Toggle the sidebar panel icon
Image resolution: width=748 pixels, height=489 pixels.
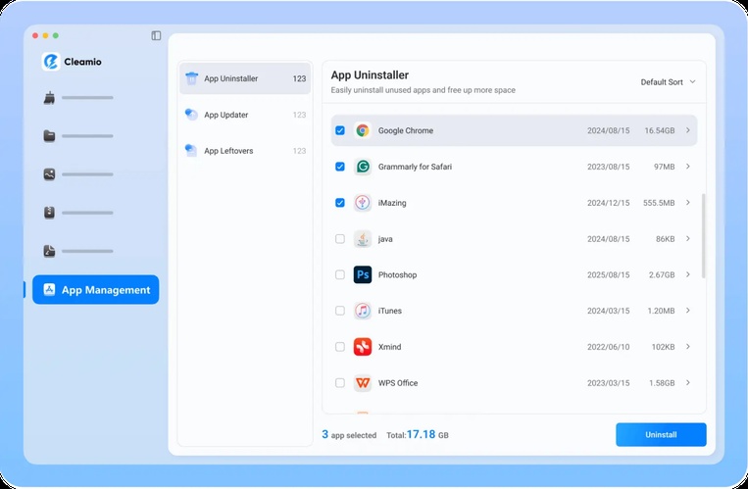point(156,35)
